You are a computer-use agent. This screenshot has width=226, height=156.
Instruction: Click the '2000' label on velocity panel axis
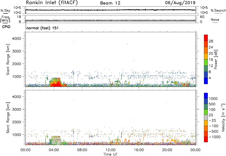click(x=17, y=122)
